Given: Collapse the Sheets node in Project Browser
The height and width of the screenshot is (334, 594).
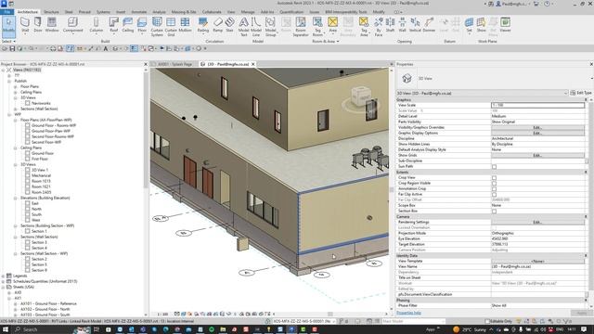Looking at the screenshot, I should 4,287.
